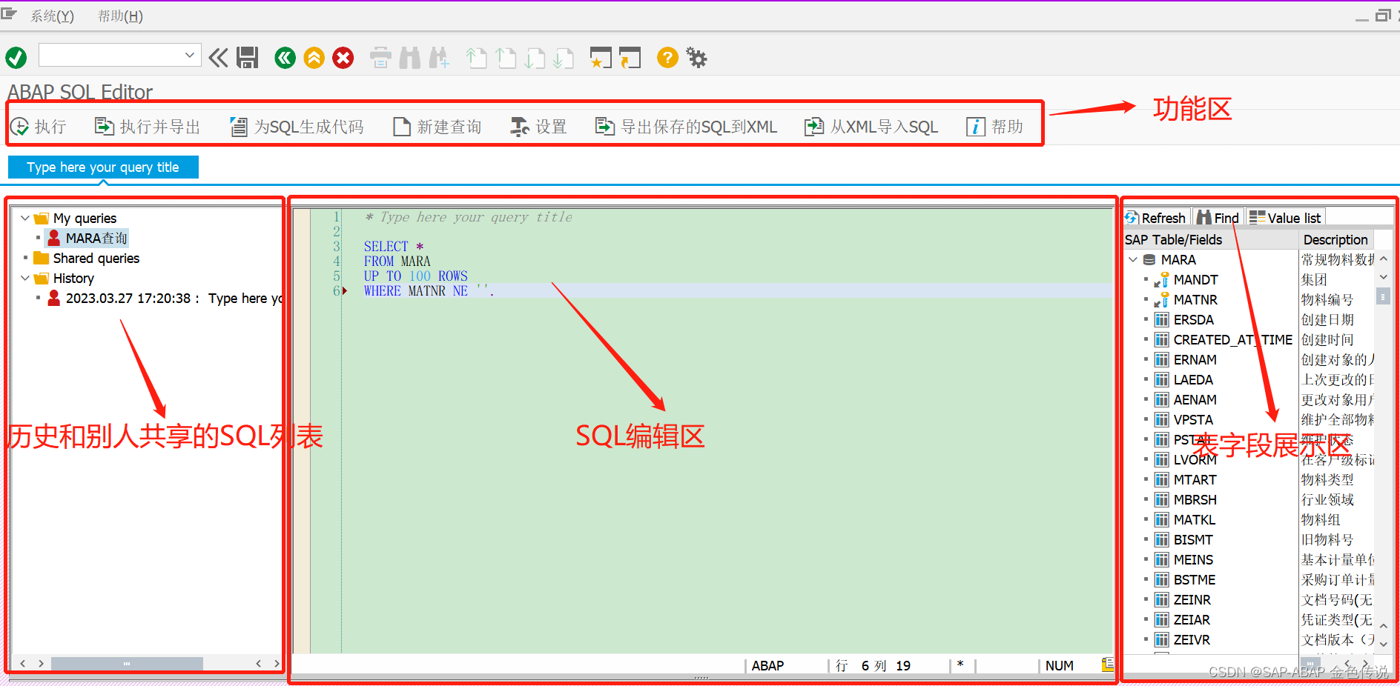Click 导出保存的SQL到XML button

click(687, 127)
